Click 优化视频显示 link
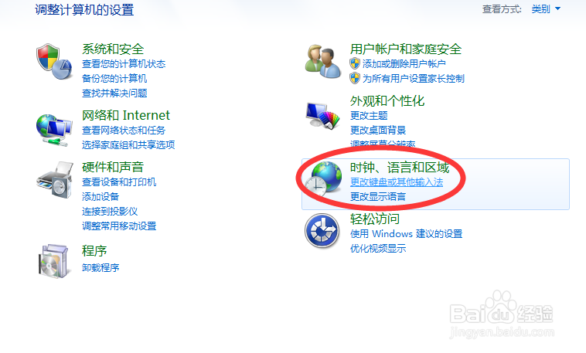The height and width of the screenshot is (353, 586). (378, 249)
